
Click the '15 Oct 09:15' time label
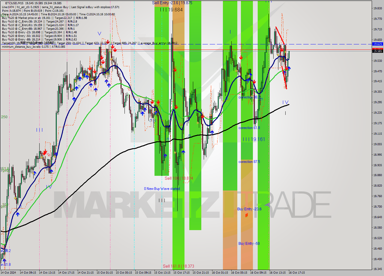point(143,273)
